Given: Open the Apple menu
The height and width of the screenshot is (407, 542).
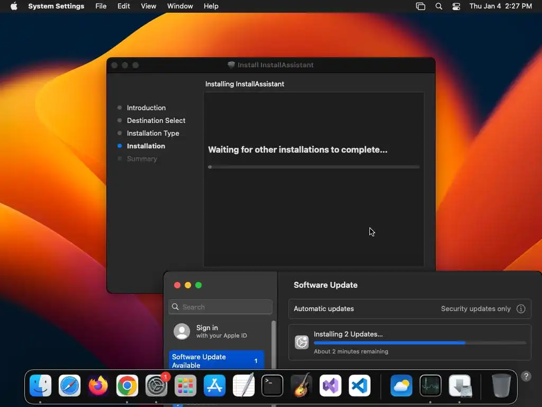Looking at the screenshot, I should coord(14,6).
